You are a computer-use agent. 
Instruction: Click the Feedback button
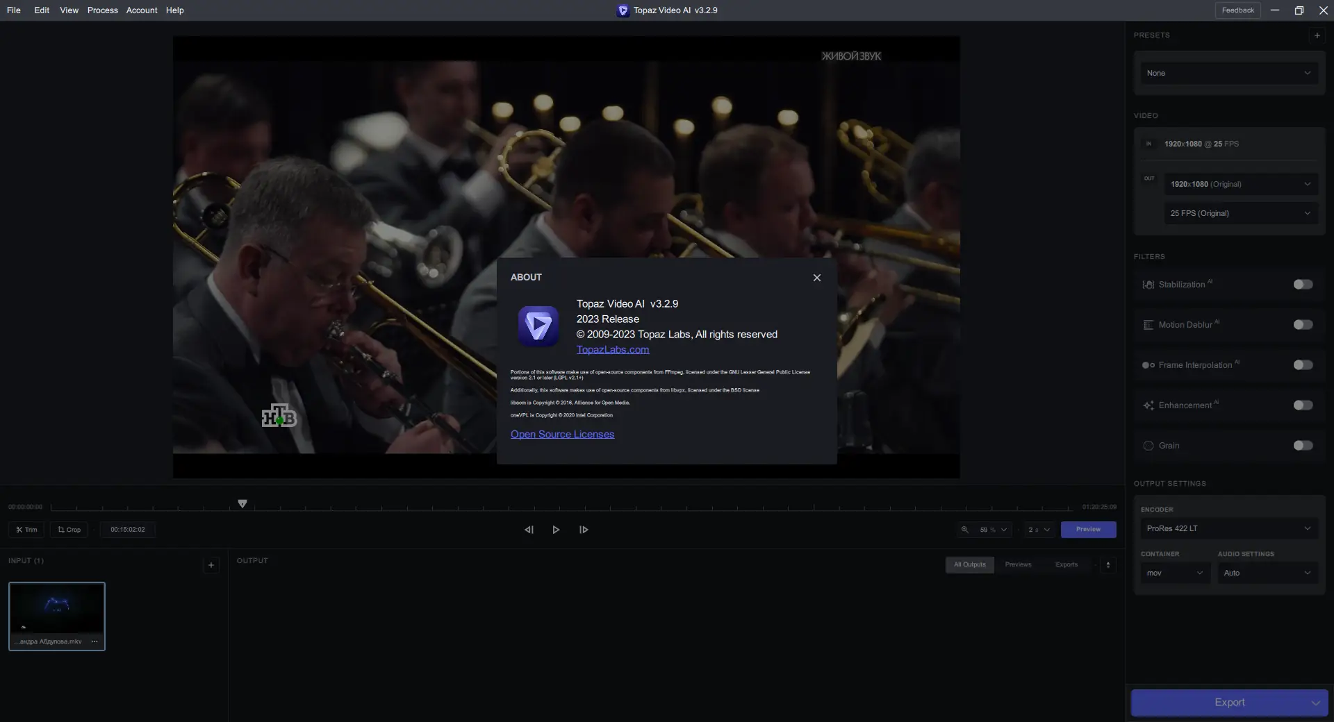coord(1237,10)
